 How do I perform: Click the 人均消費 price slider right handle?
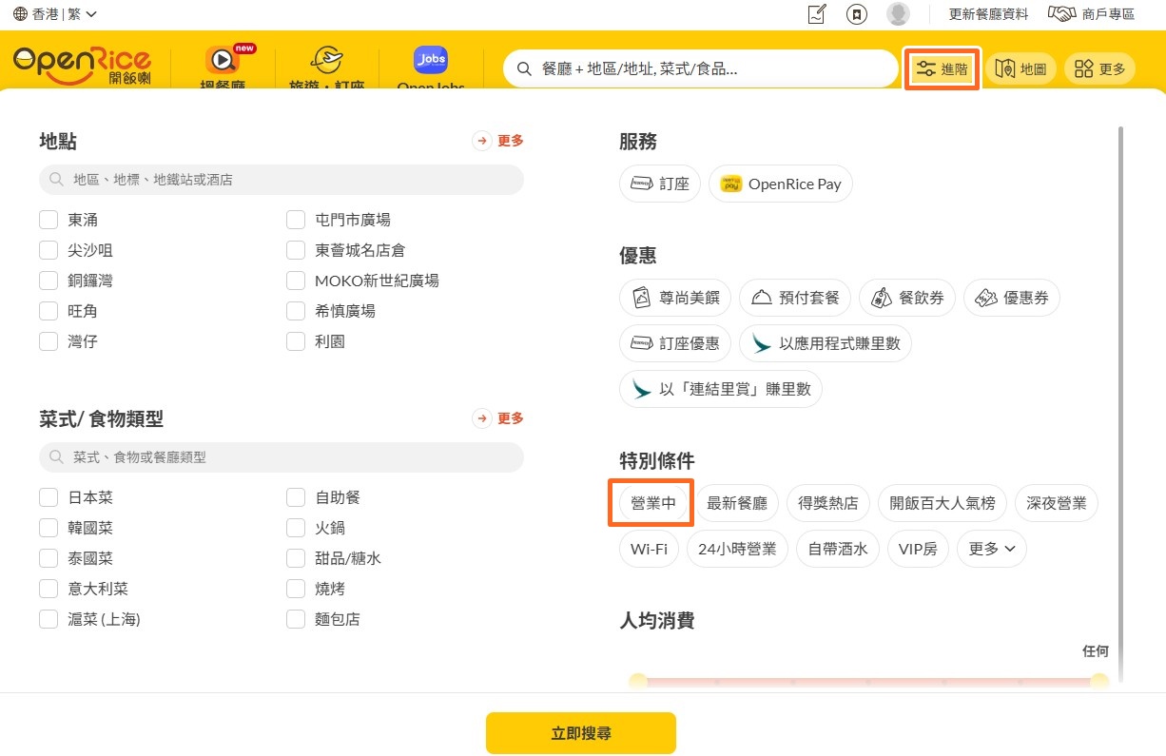1099,681
